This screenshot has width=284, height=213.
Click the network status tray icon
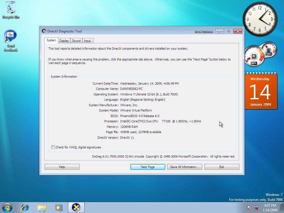(x=256, y=208)
